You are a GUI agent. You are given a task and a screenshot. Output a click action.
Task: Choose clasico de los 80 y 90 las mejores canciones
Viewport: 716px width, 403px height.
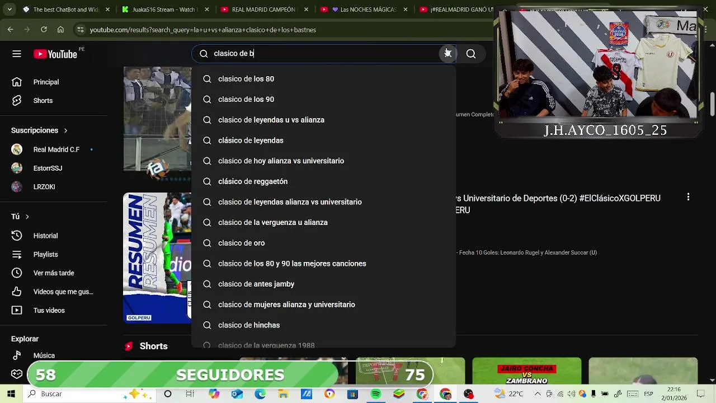(x=323, y=264)
